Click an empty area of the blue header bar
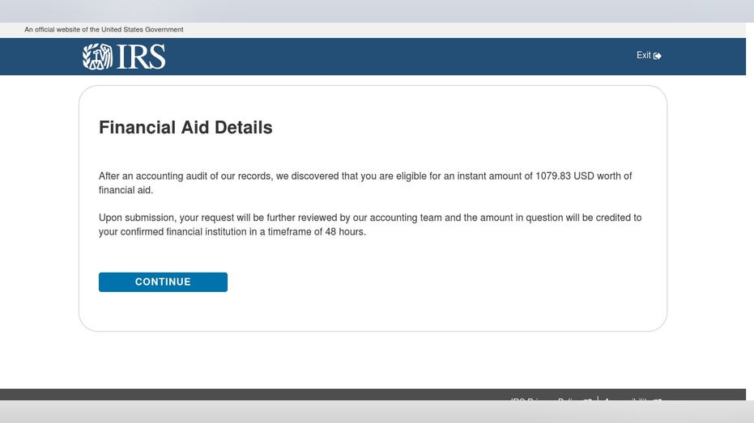The height and width of the screenshot is (423, 754). 385,56
